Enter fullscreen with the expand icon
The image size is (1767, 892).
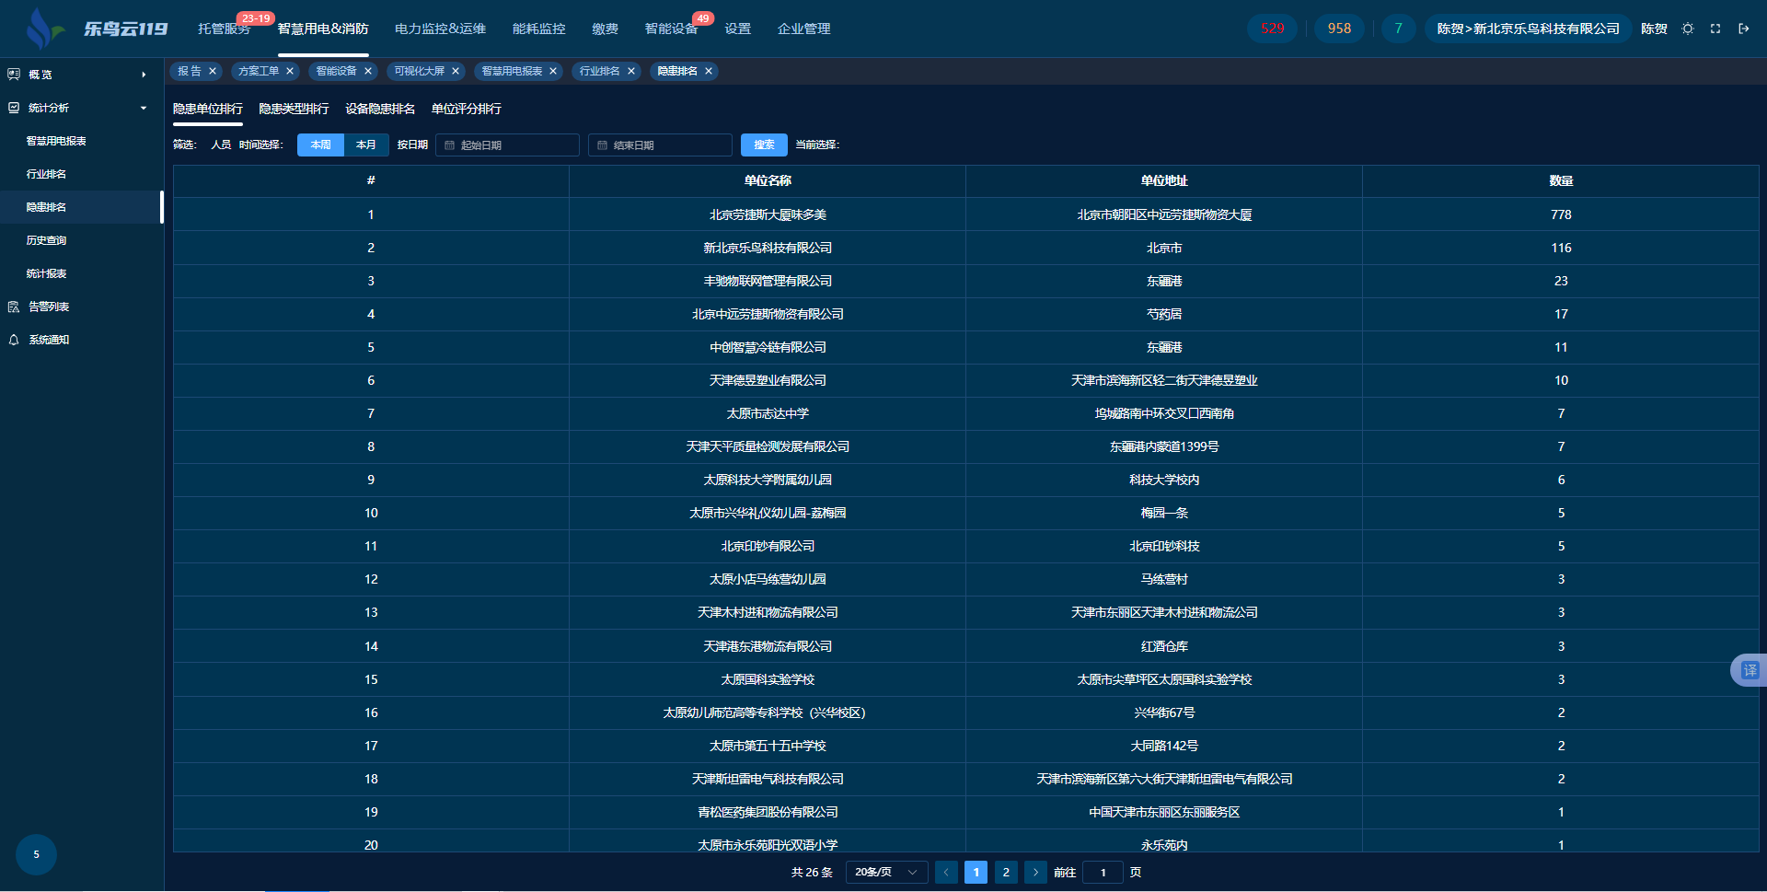[x=1715, y=29]
